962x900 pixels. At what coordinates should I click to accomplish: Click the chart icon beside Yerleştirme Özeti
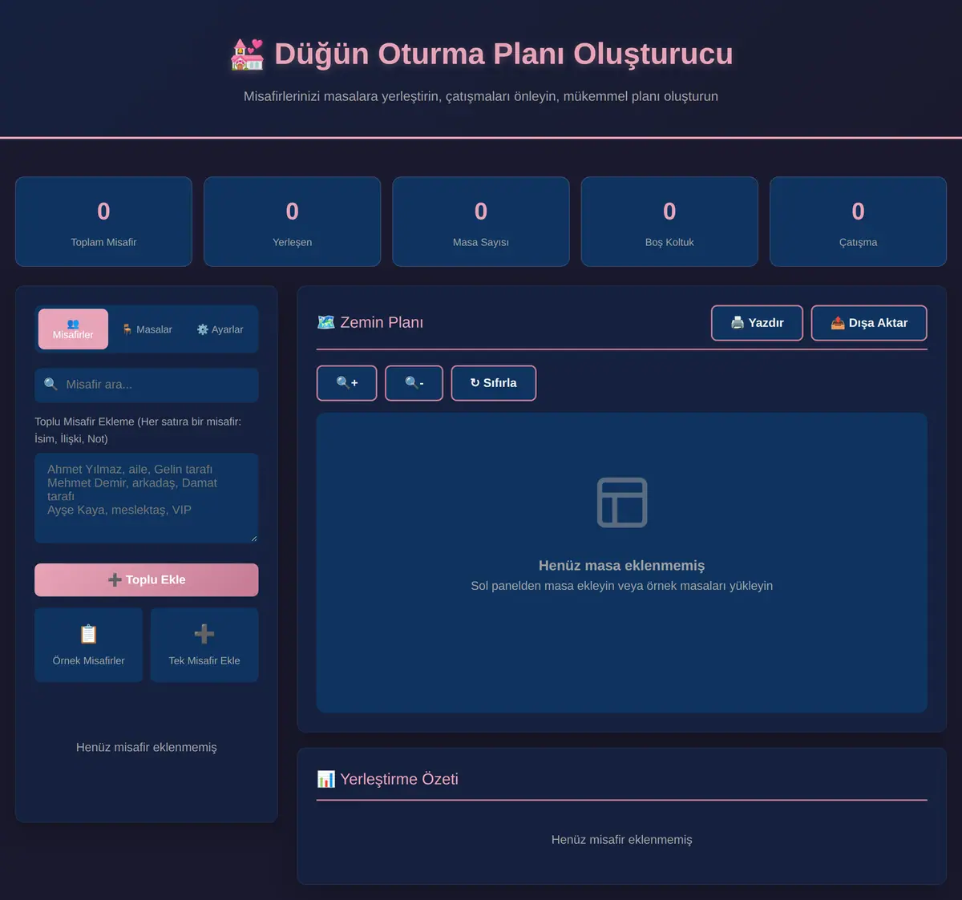(x=325, y=779)
